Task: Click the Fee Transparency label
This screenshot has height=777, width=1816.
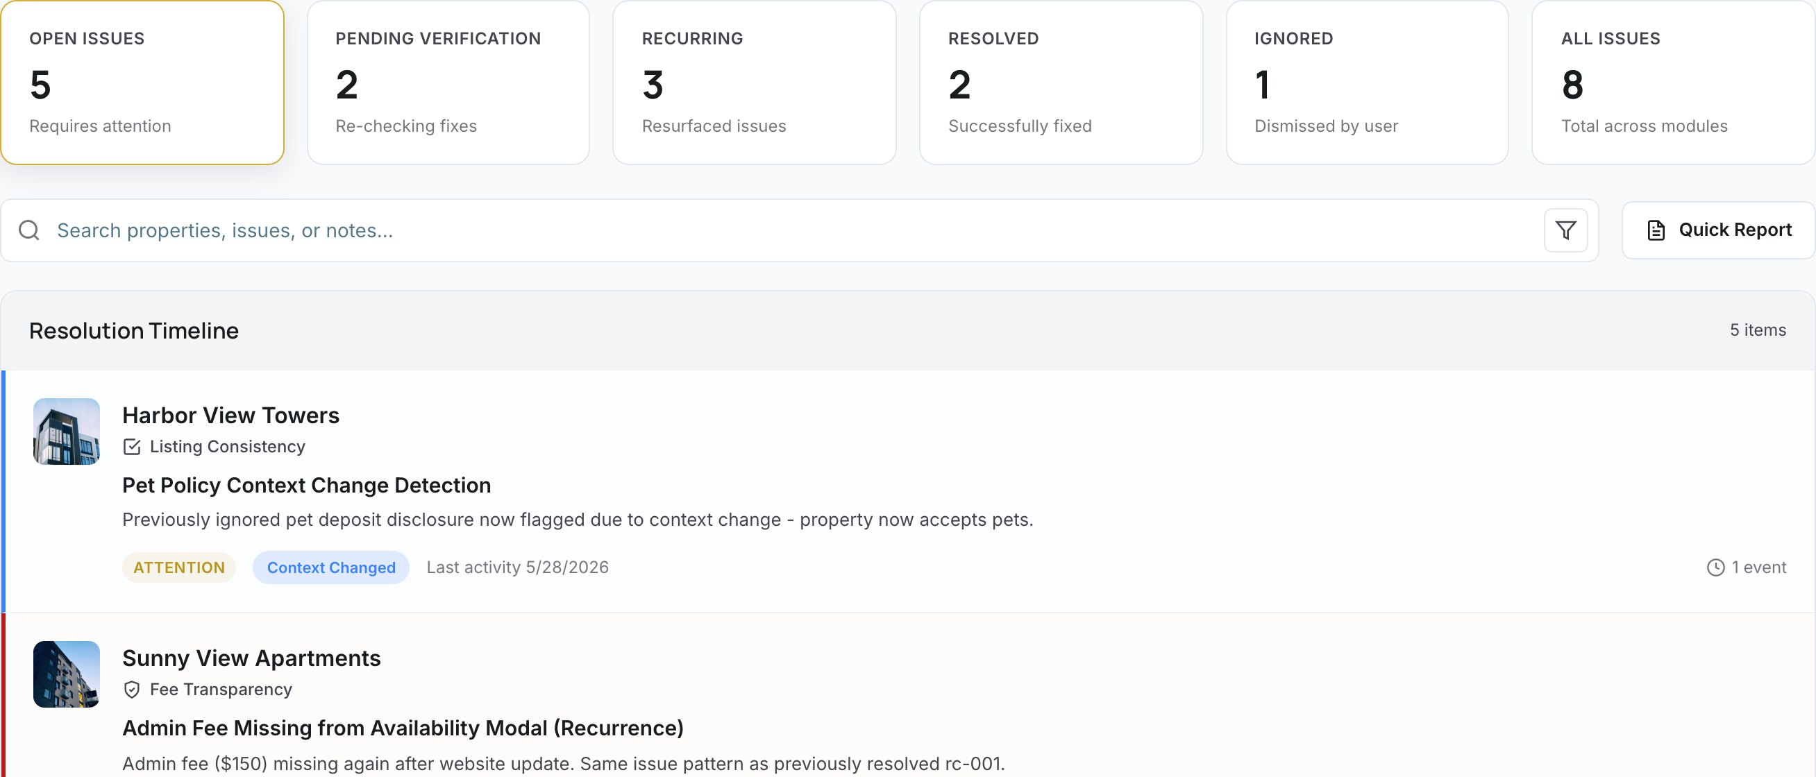Action: coord(221,690)
